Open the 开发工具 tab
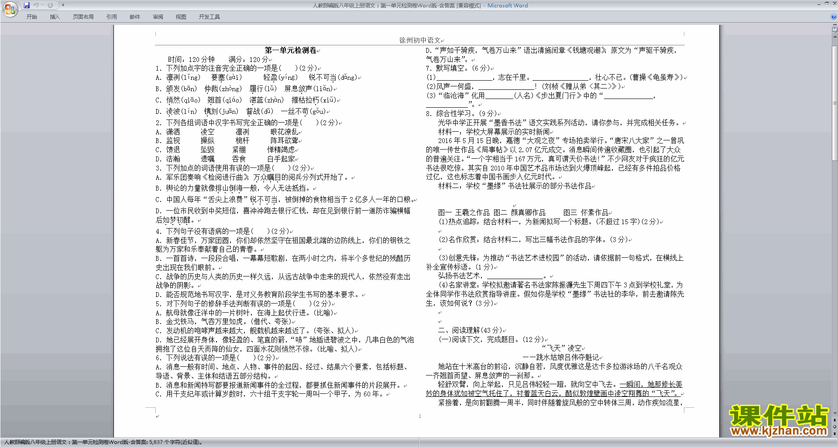 (x=209, y=17)
